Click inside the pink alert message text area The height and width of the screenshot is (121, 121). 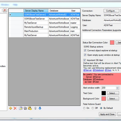tap(102, 79)
